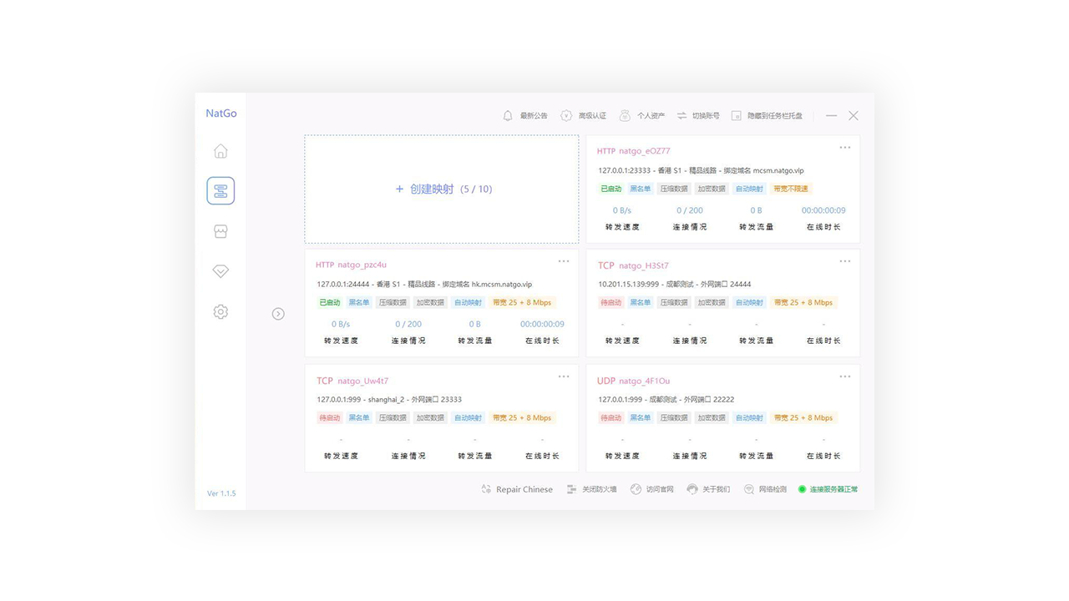Open the more menu on natgo_eOZ77 card

coord(844,148)
